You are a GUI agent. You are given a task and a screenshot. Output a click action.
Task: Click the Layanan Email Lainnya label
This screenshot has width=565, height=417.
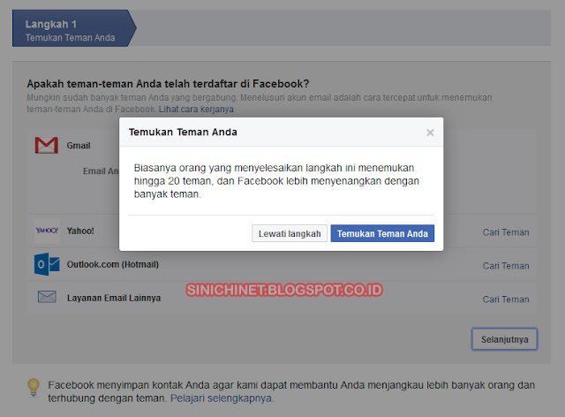pos(114,298)
